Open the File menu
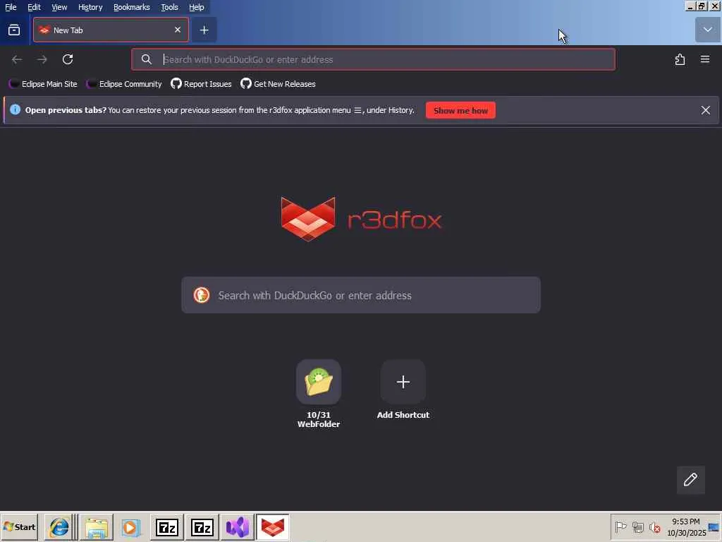 pos(11,7)
